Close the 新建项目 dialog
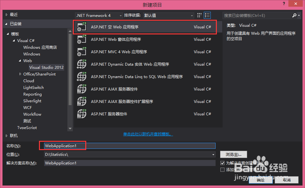Image resolution: width=305 pixels, height=188 pixels. (x=296, y=4)
